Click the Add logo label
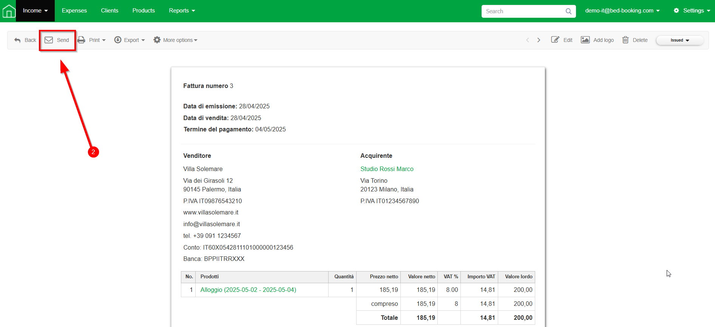This screenshot has width=715, height=327. 604,40
